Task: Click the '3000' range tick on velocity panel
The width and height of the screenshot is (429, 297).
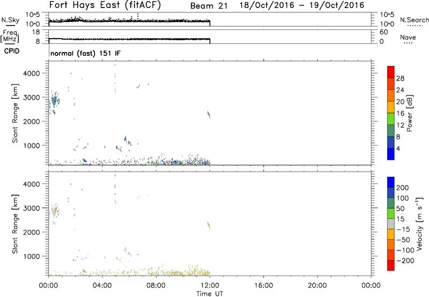Action: (32, 208)
